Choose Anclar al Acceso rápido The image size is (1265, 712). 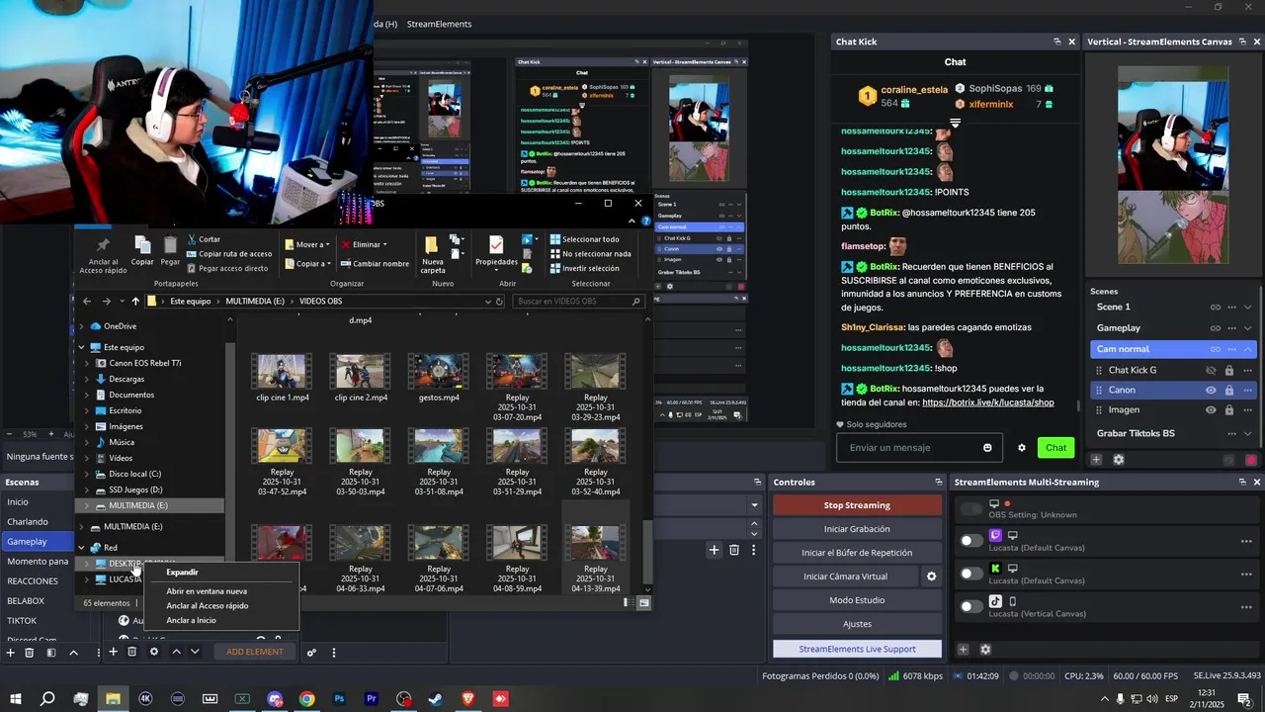(208, 606)
